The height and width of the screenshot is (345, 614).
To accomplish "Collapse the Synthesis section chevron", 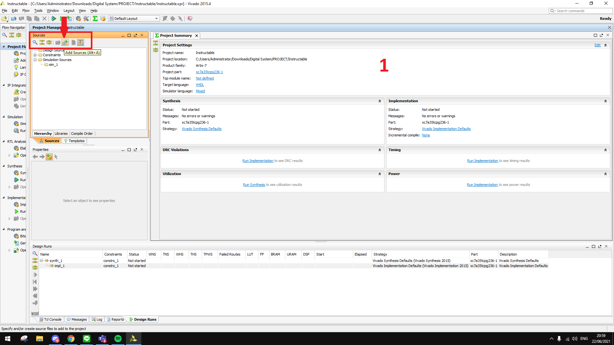I will pyautogui.click(x=380, y=101).
